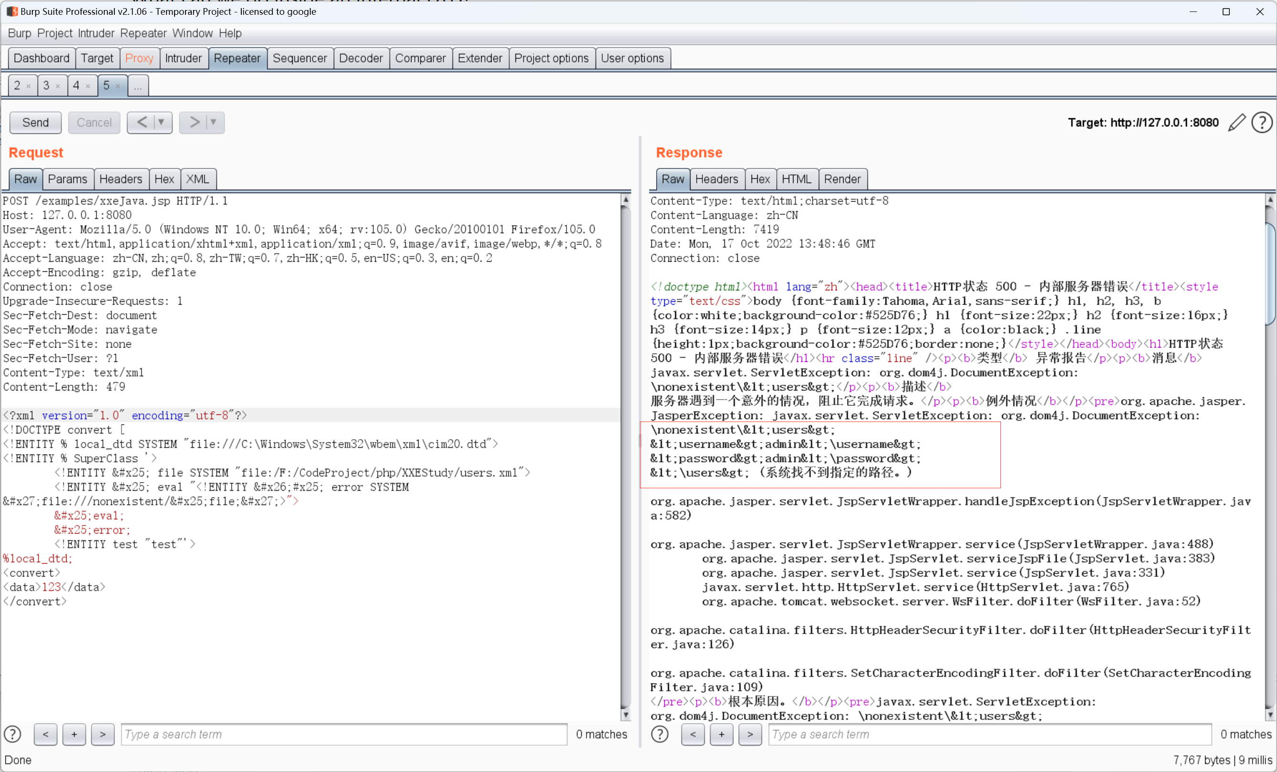Open the Repeater menu
The image size is (1277, 772).
144,33
